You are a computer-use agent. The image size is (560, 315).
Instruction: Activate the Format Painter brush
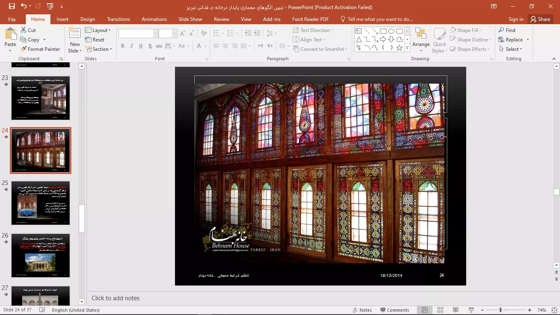pos(40,49)
